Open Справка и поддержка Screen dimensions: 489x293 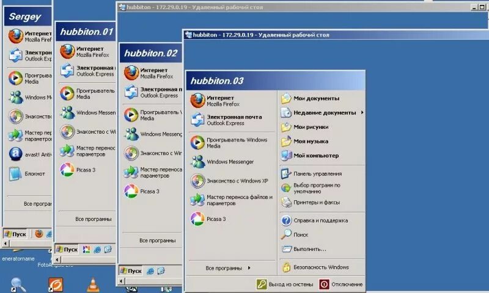[322, 220]
